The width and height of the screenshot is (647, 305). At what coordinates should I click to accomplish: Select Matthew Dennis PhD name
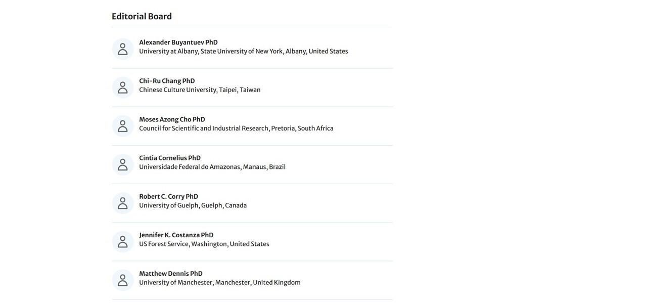pyautogui.click(x=171, y=274)
